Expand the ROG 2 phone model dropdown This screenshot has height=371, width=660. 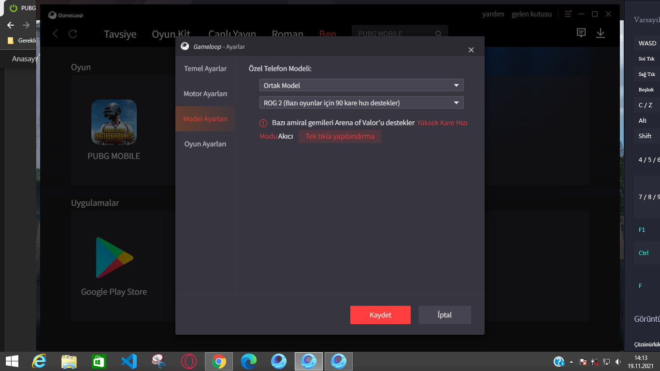361,102
